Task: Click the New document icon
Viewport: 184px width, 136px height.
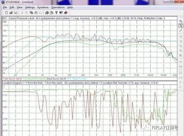Action: tap(6, 13)
